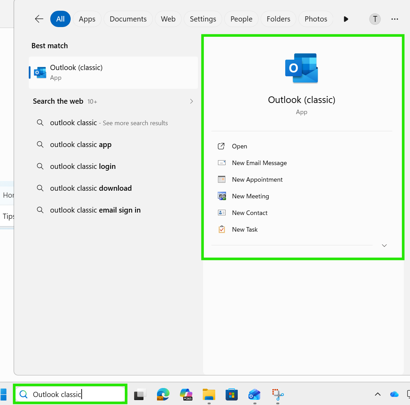Switch to the Settings filter tab

click(x=203, y=19)
